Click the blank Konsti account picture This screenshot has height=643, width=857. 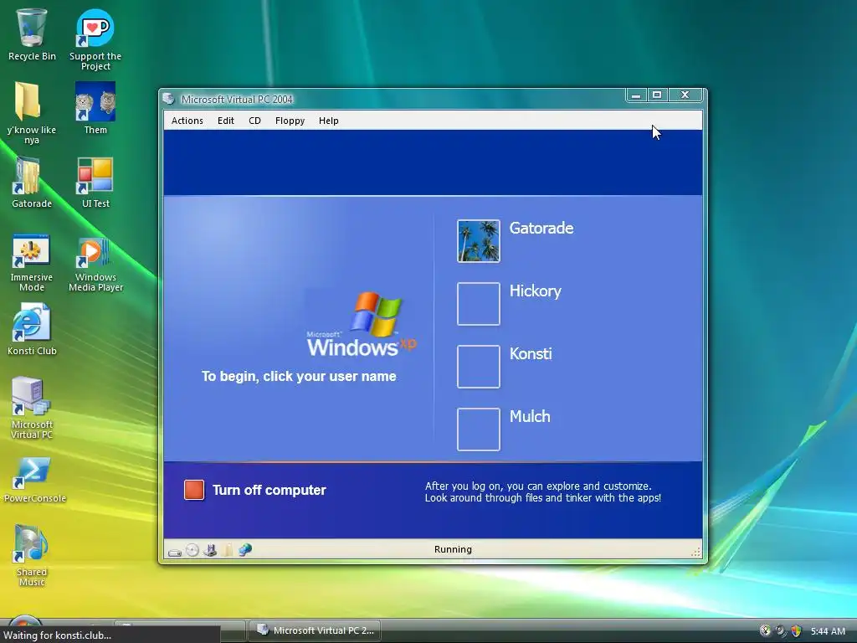tap(478, 367)
